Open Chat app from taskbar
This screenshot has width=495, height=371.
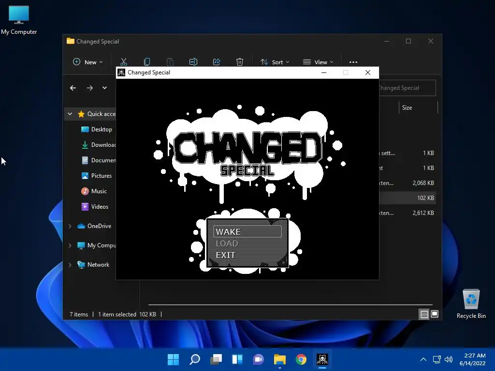coord(258,359)
